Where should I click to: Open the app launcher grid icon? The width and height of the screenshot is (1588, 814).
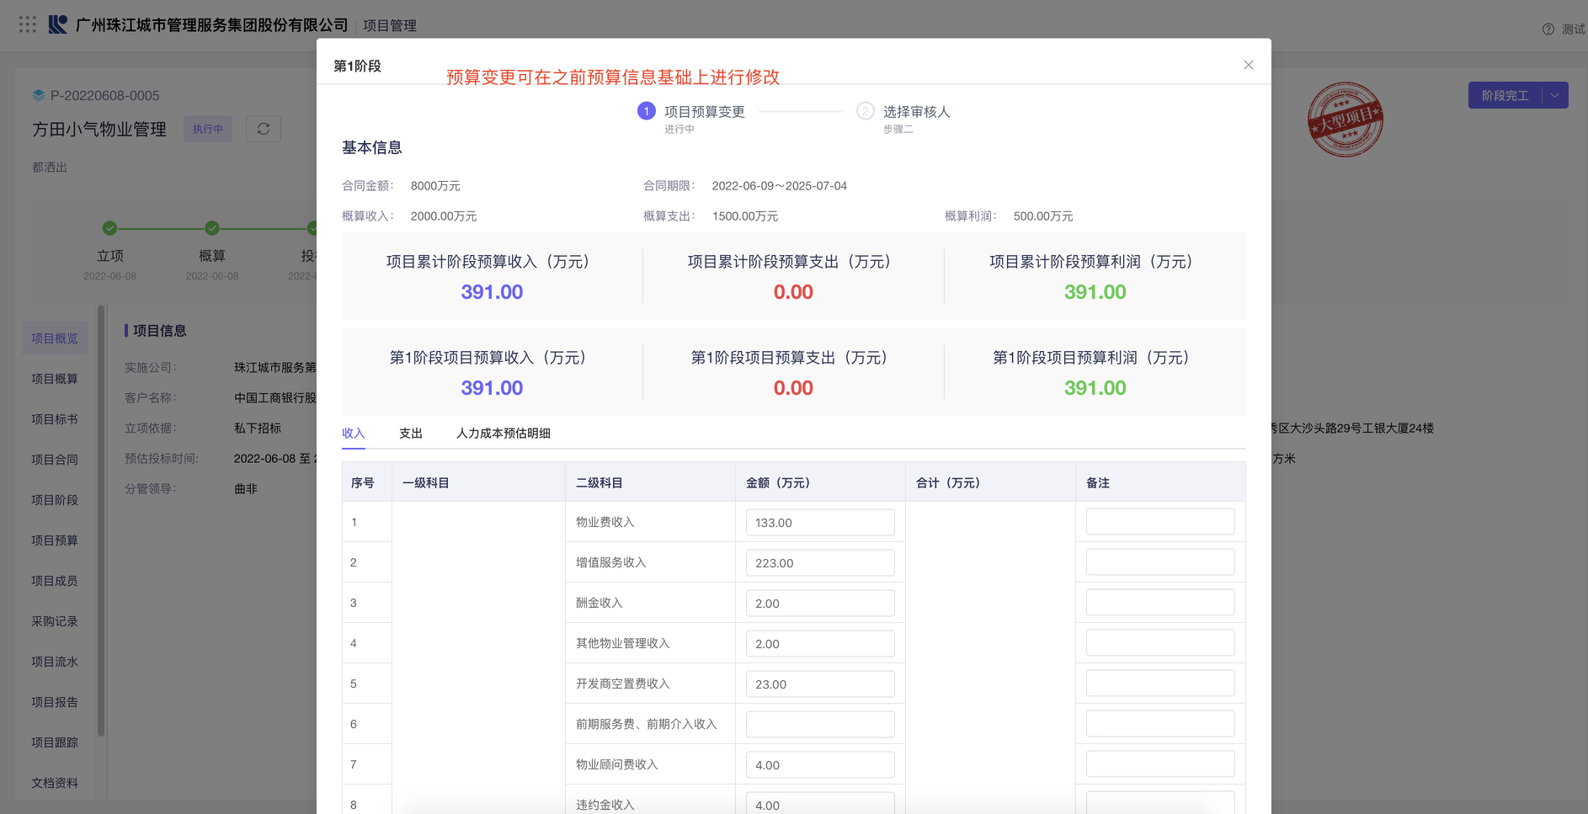(x=28, y=24)
